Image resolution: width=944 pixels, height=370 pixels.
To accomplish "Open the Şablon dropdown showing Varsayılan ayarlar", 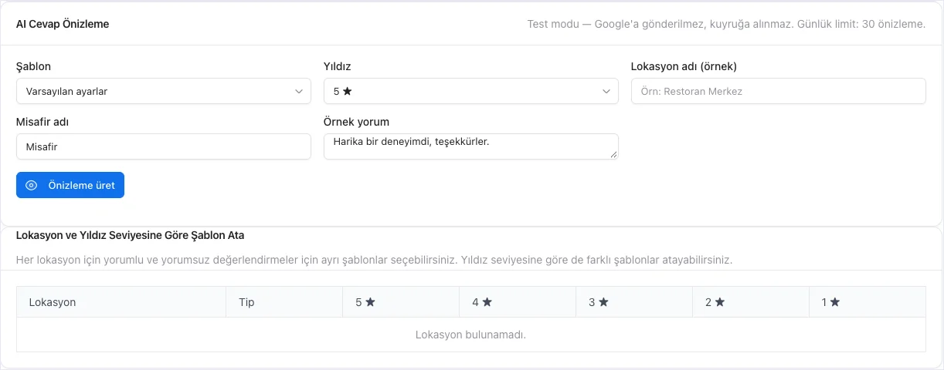I will click(164, 91).
